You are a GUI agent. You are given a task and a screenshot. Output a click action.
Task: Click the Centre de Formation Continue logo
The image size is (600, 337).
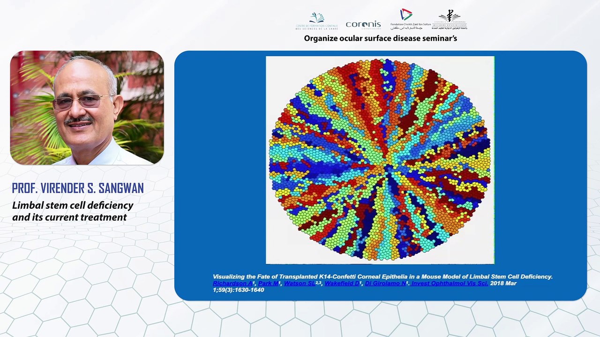tap(317, 21)
